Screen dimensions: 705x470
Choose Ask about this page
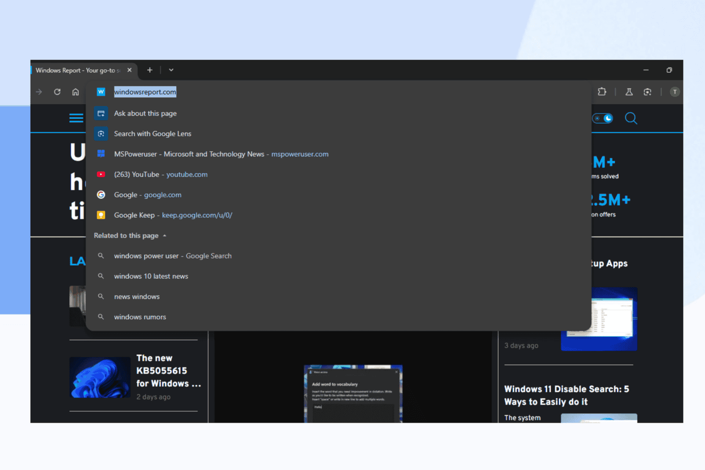click(x=338, y=113)
